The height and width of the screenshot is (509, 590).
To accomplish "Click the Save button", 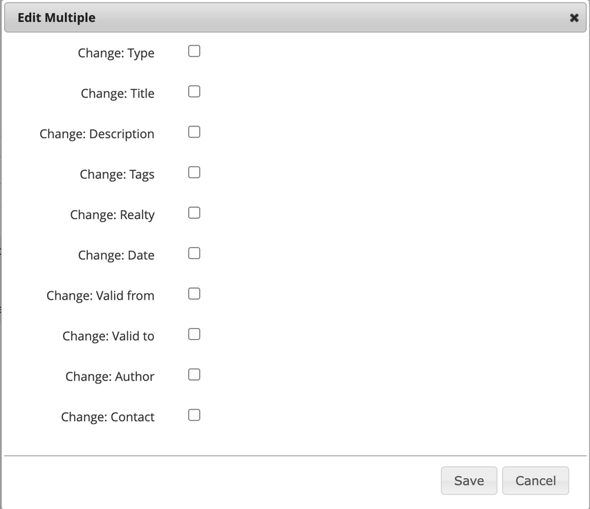I will [469, 481].
